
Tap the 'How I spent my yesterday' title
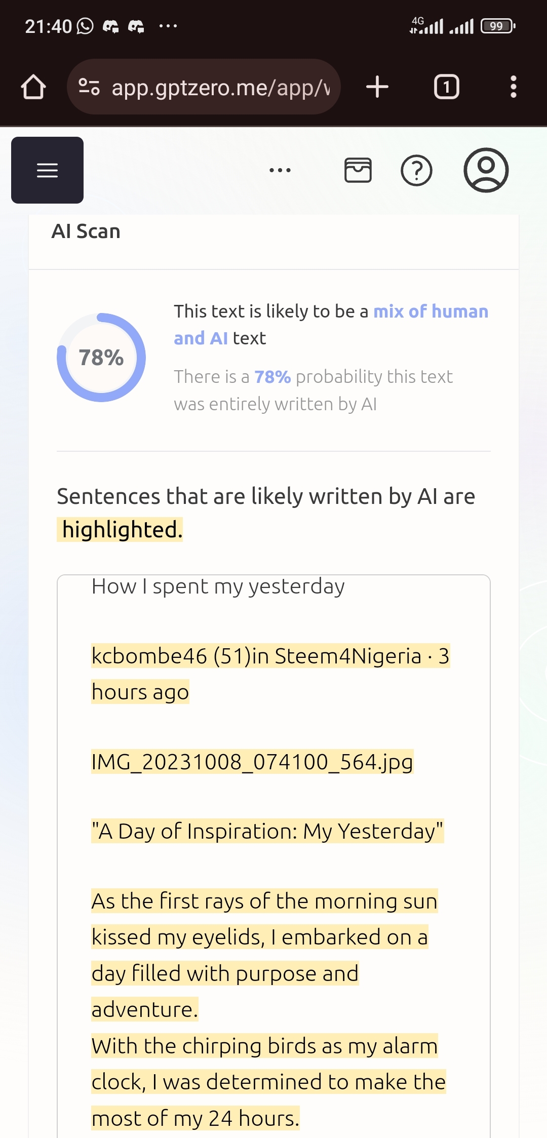click(x=218, y=586)
